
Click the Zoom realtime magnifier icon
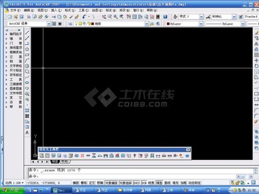110,17
